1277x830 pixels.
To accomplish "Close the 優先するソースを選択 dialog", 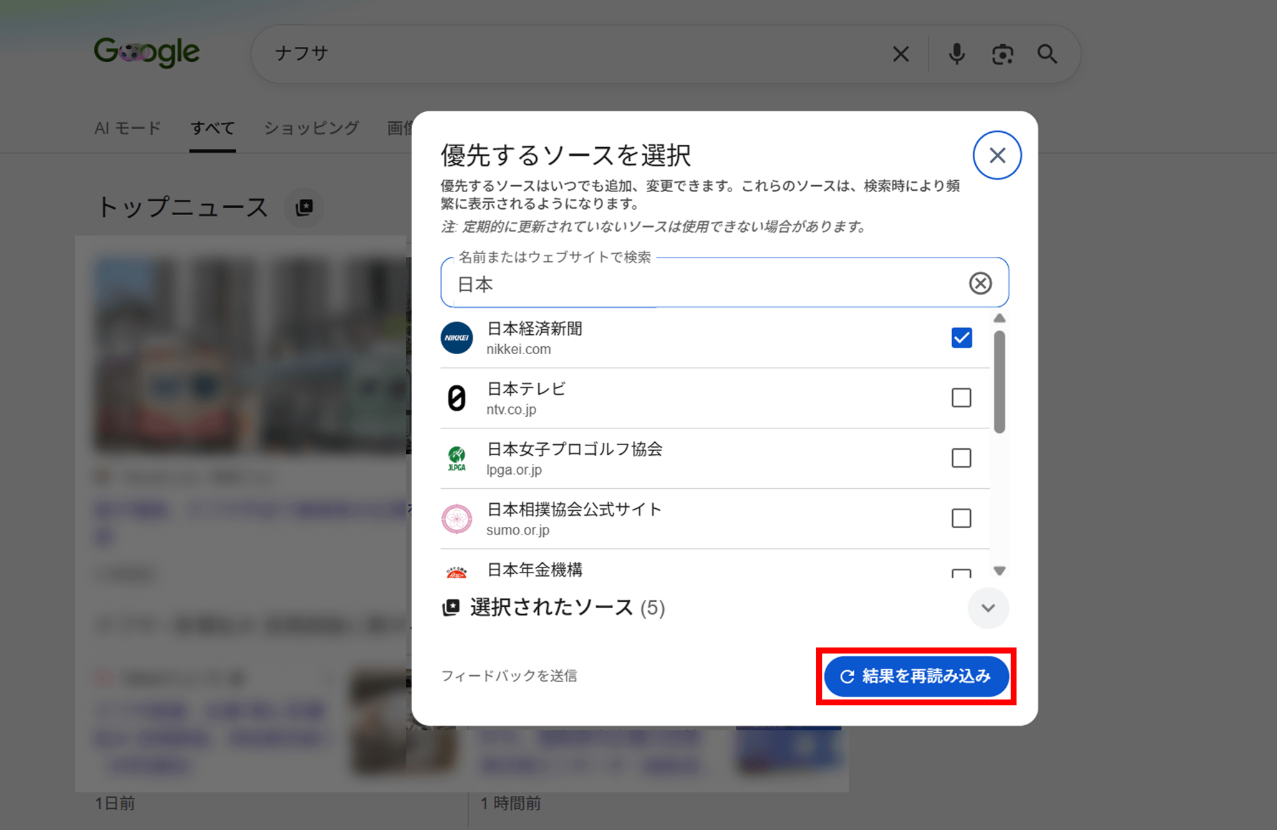I will [997, 155].
